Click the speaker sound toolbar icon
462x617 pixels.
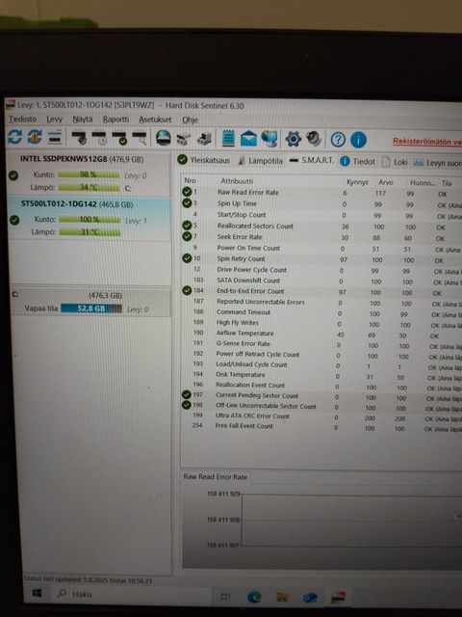(x=314, y=139)
